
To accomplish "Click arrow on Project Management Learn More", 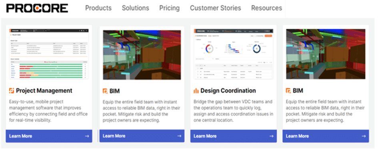I will coord(87,136).
